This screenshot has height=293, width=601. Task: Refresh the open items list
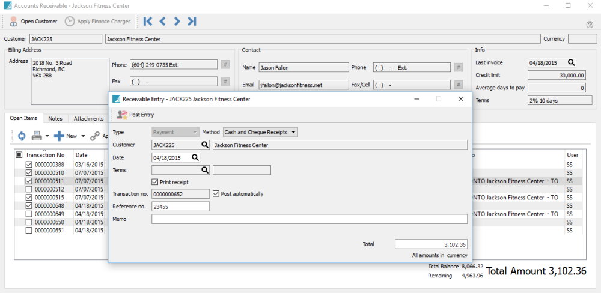pyautogui.click(x=22, y=136)
